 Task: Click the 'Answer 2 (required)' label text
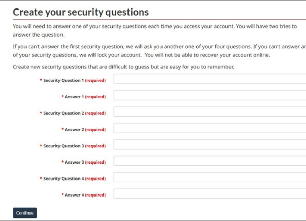tap(84, 130)
